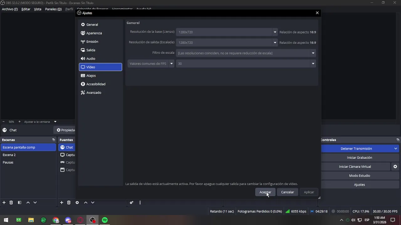Open virtual camera settings gear
Screen dimensions: 401x225
click(395, 167)
